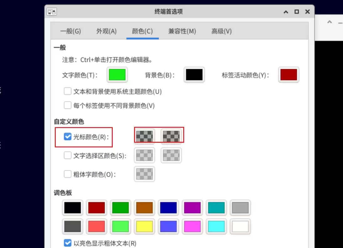Switch to the 外观(A) tab

pos(106,31)
